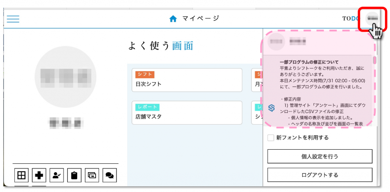Click the notification panel scrollbar
The image size is (390, 192).
(x=374, y=61)
